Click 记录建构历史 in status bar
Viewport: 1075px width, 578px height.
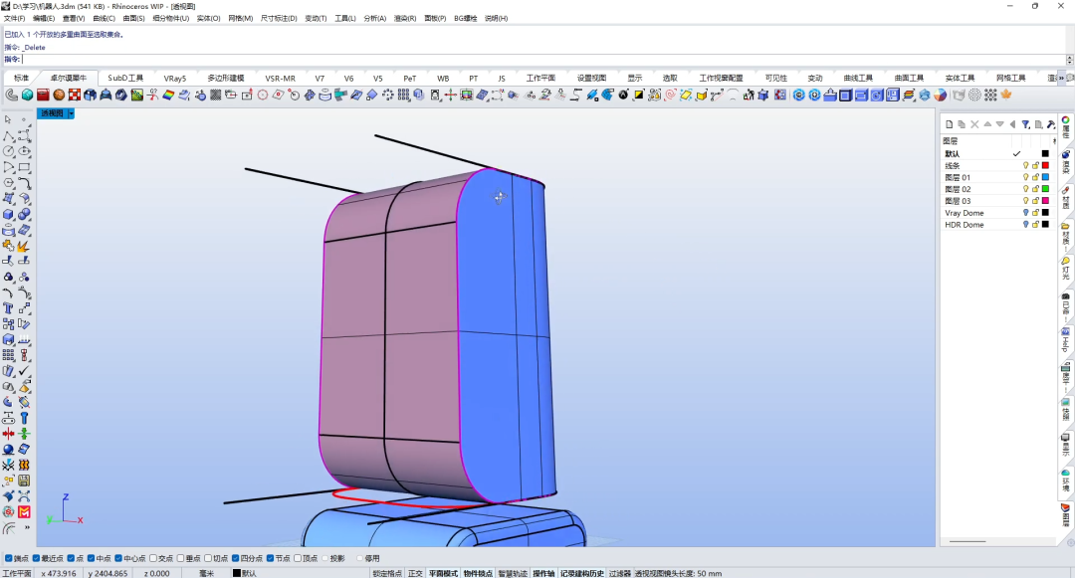582,573
